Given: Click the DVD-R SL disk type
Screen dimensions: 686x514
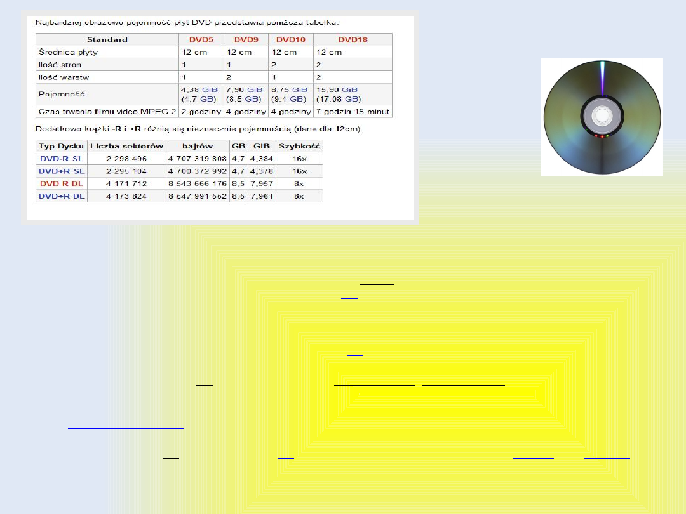Looking at the screenshot, I should coord(61,159).
